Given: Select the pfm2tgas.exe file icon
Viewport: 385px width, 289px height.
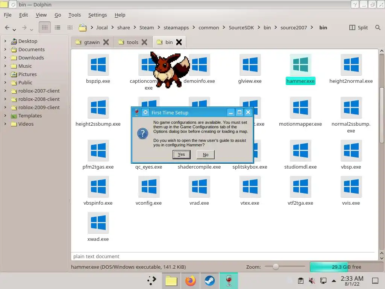Looking at the screenshot, I should pyautogui.click(x=98, y=151).
